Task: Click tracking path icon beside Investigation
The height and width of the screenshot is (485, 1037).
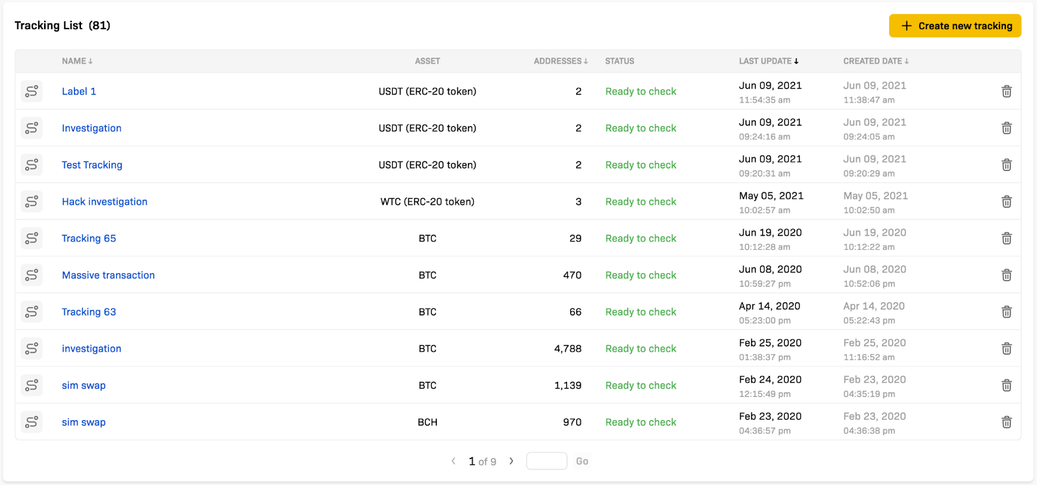Action: pyautogui.click(x=31, y=128)
